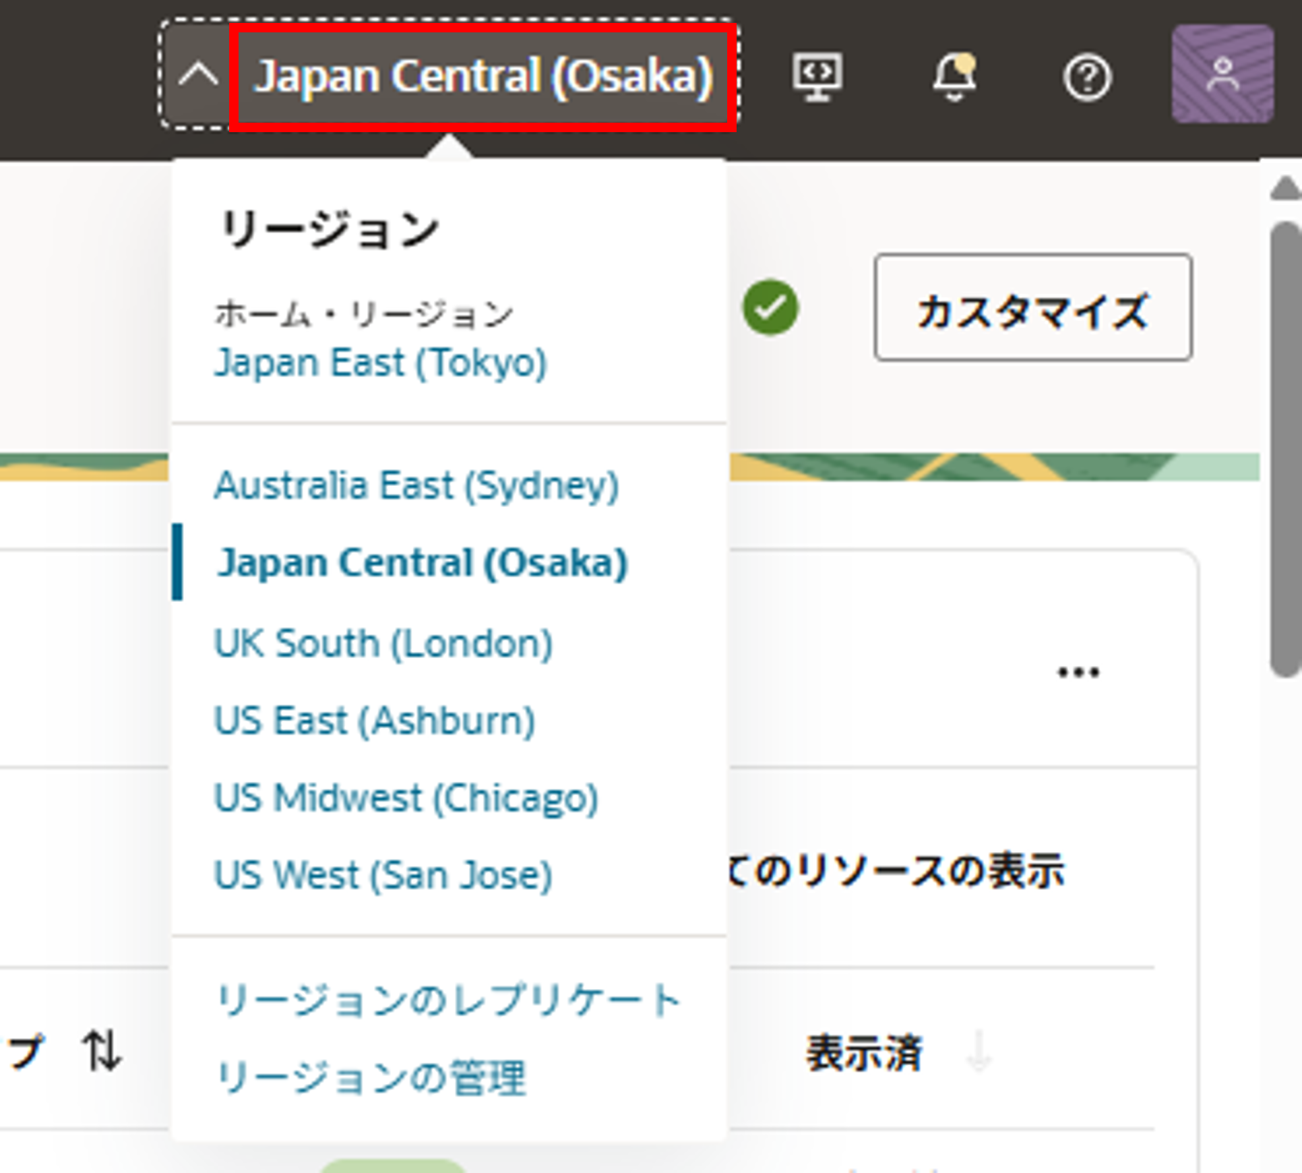Switch to Australia East (Sydney) region
This screenshot has width=1302, height=1173.
click(x=416, y=485)
